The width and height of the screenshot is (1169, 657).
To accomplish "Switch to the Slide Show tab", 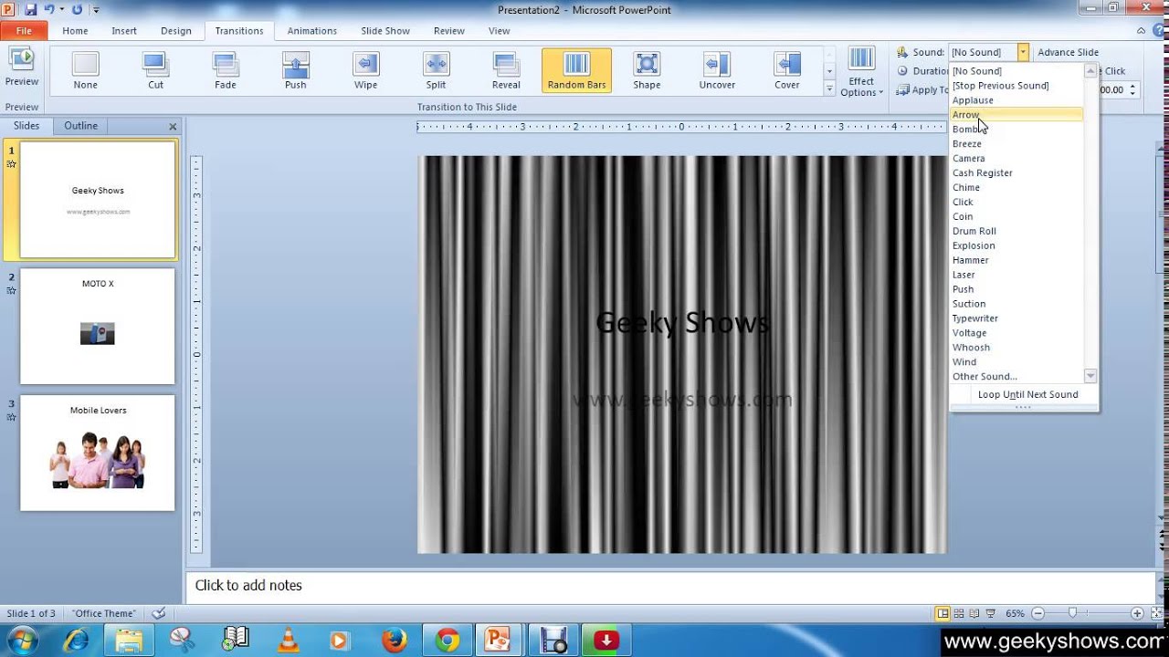I will coord(385,30).
